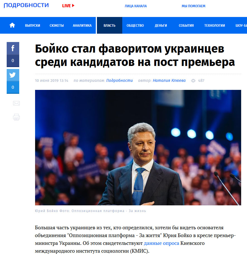Navigate to Общество section
The image size is (247, 256).
(135, 26)
